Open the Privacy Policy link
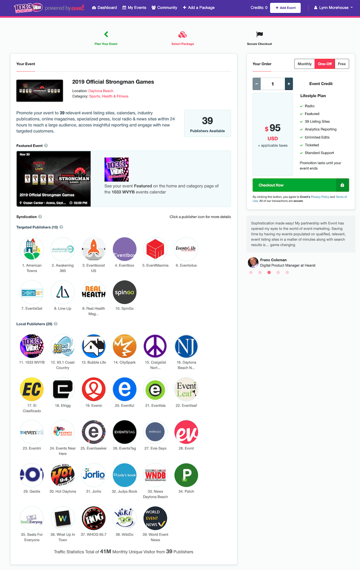Viewport: 360px width, 570px height. pos(320,197)
